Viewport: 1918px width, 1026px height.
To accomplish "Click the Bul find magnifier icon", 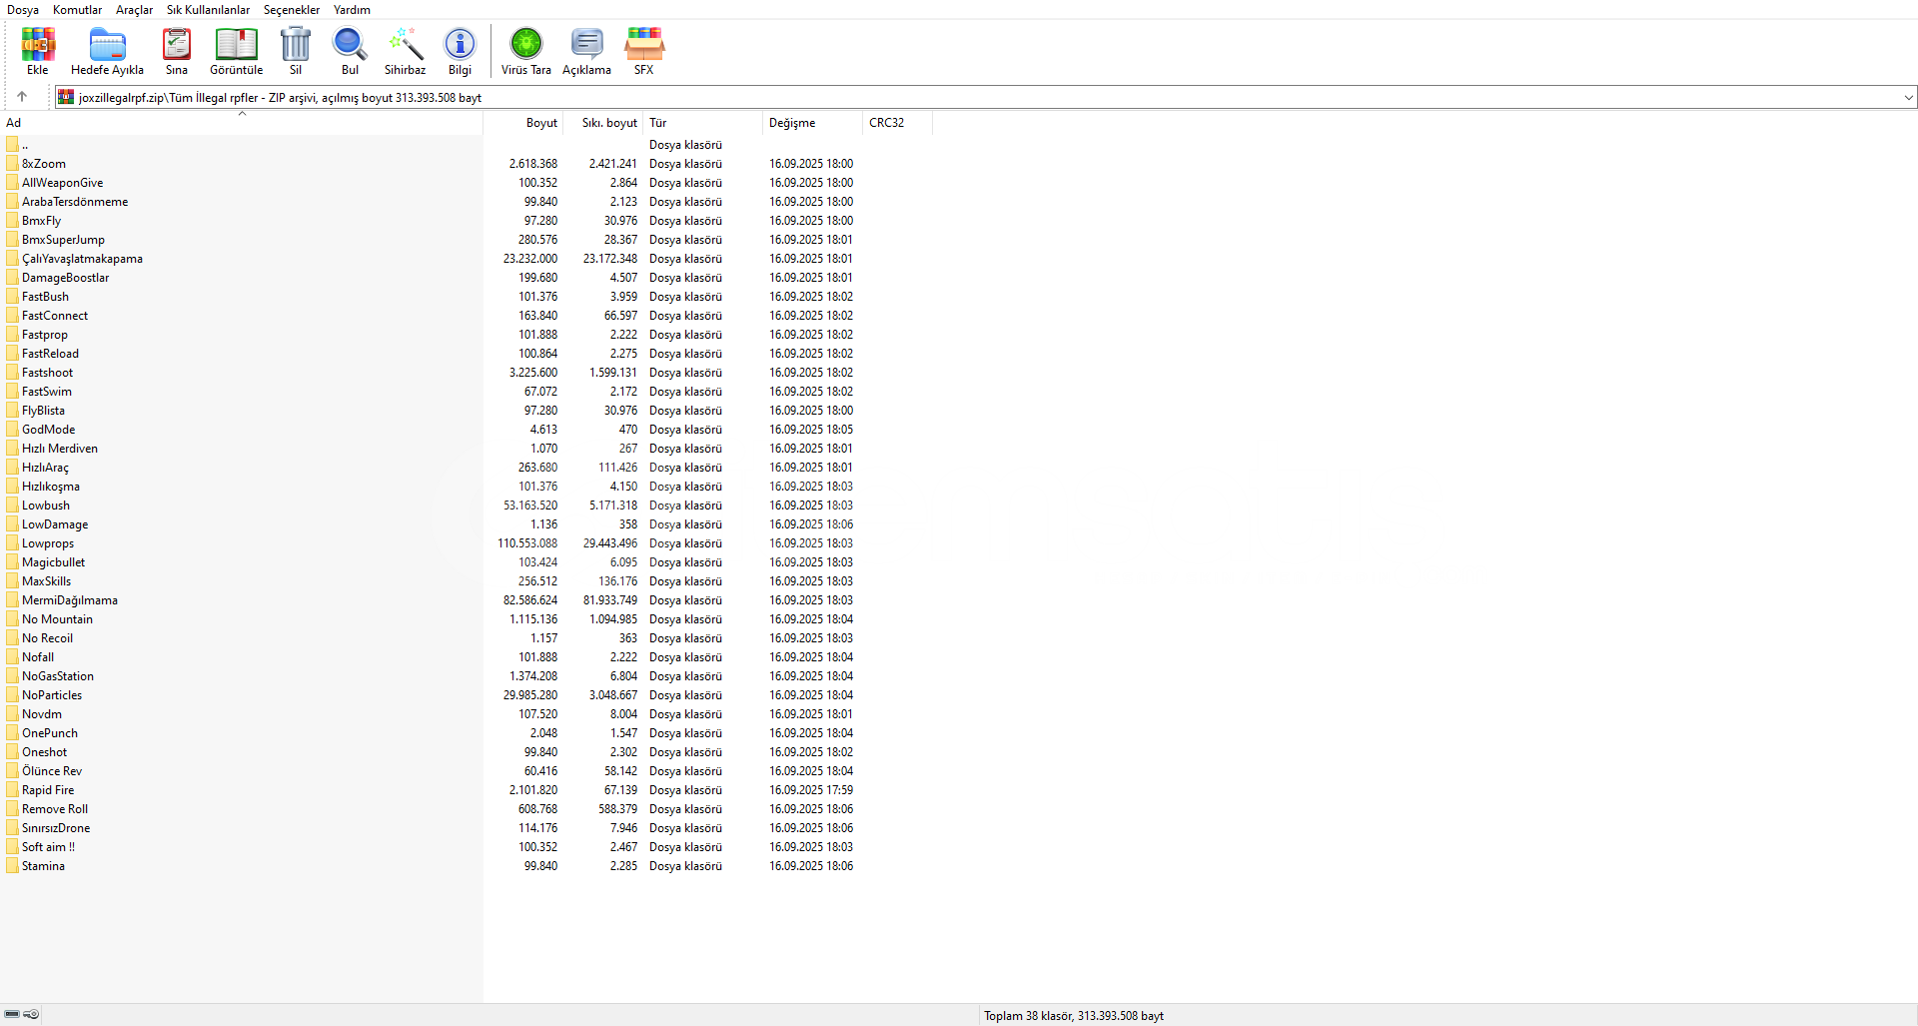I will (350, 44).
